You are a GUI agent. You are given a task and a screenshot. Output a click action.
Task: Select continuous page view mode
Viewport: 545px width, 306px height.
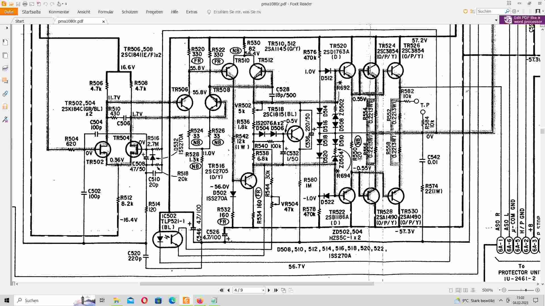458,290
